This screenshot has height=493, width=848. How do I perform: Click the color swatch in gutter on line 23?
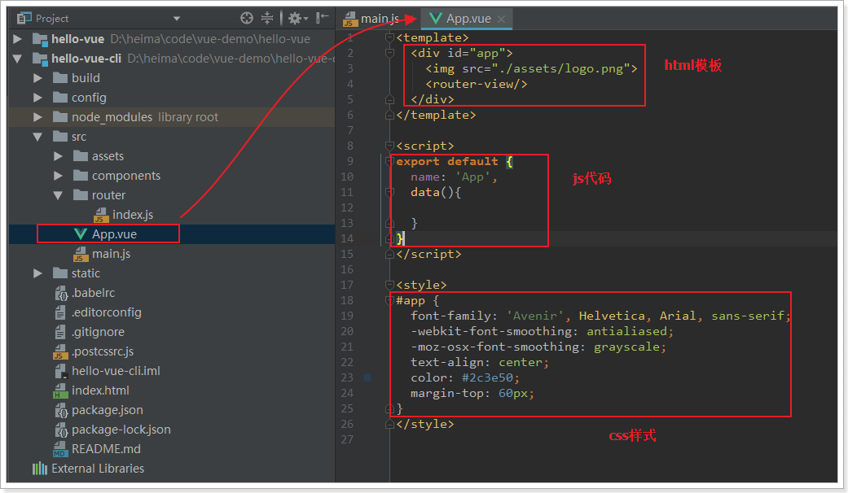(x=367, y=377)
